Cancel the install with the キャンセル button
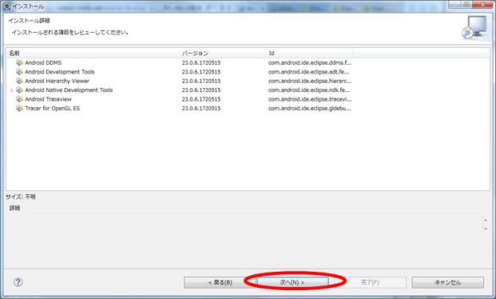Screen dimensions: 496x299 pos(447,282)
